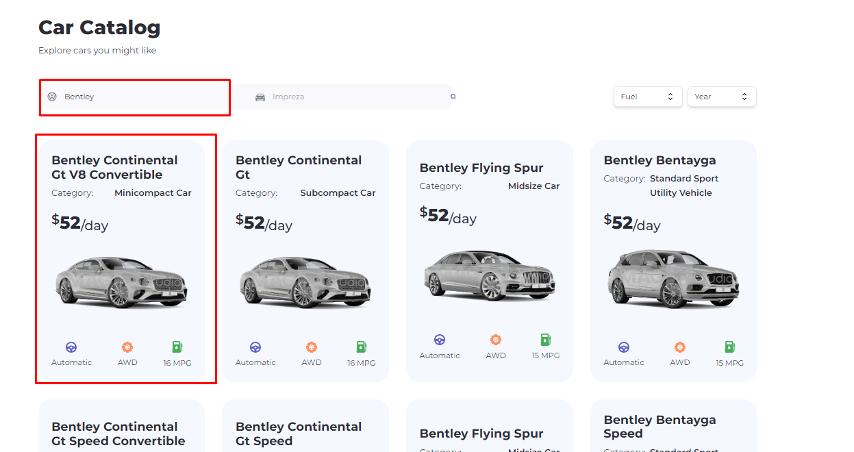Click the Explore cars you might like subtitle
The height and width of the screenshot is (452, 854).
97,51
